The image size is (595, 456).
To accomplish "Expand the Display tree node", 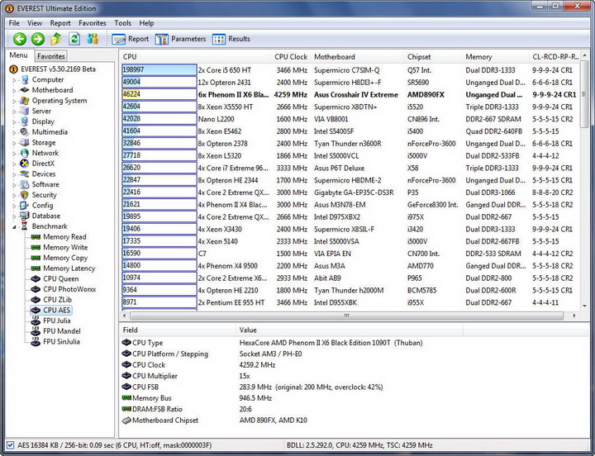I will [14, 121].
